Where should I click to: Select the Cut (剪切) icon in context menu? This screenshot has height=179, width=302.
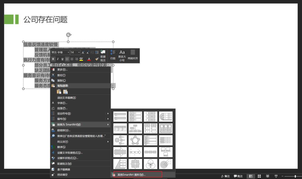click(x=53, y=75)
